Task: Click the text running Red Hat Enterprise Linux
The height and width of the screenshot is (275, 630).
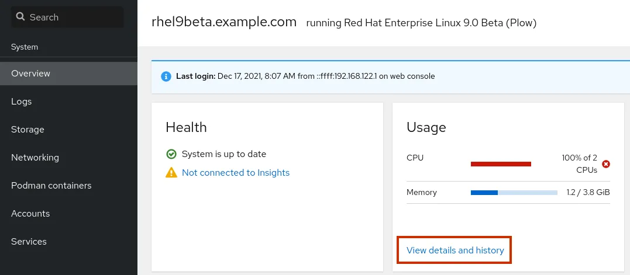Action: pos(421,23)
